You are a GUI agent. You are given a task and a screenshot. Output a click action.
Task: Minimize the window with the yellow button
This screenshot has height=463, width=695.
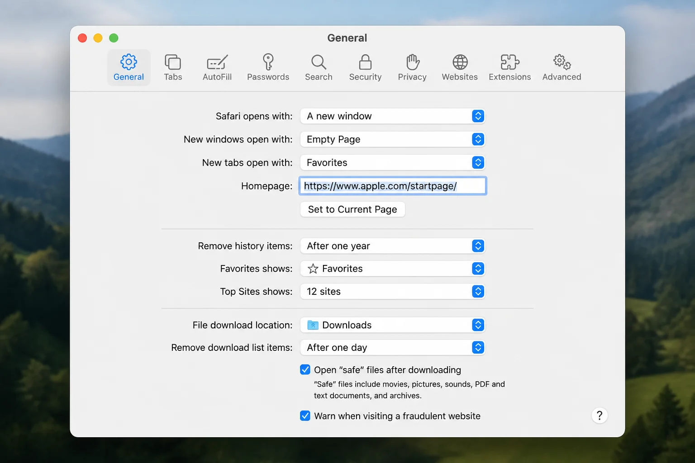click(98, 38)
